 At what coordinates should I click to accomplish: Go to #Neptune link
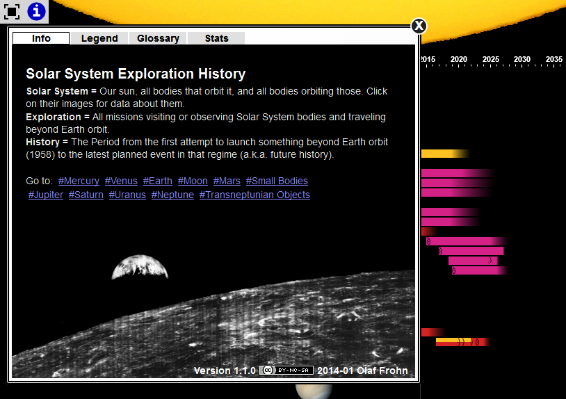click(172, 195)
